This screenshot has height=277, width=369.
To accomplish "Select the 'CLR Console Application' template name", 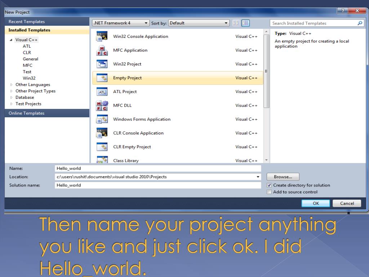I will [x=138, y=133].
